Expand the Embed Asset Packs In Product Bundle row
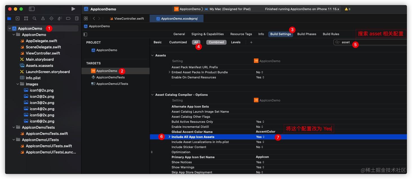This screenshot has width=412, height=179. pyautogui.click(x=169, y=72)
